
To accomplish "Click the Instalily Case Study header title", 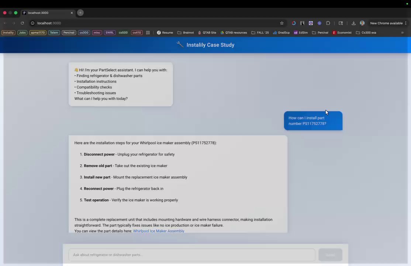I will pyautogui.click(x=210, y=45).
